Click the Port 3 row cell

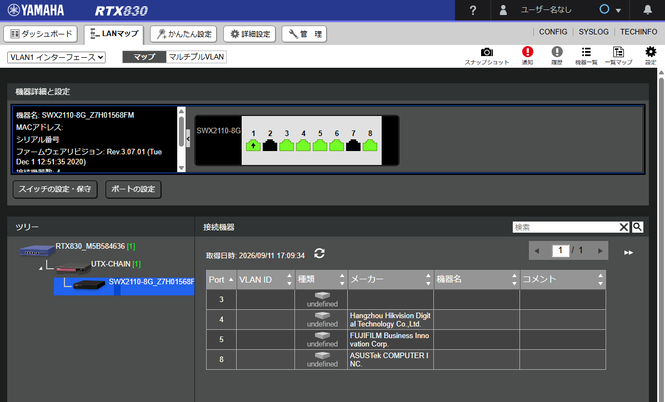pos(221,300)
